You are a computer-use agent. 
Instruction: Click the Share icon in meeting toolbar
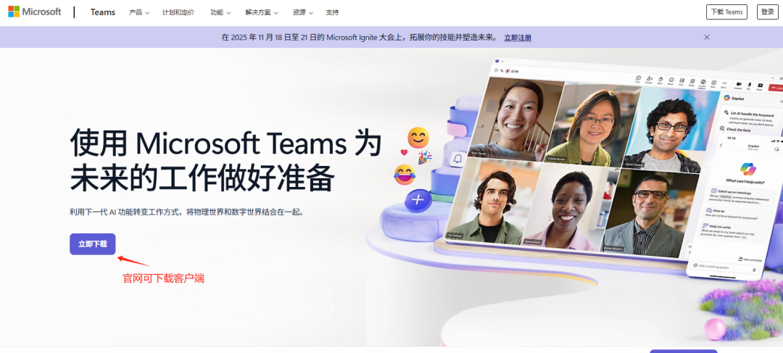760,87
